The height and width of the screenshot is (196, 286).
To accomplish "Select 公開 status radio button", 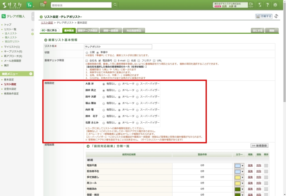I will (x=87, y=52).
